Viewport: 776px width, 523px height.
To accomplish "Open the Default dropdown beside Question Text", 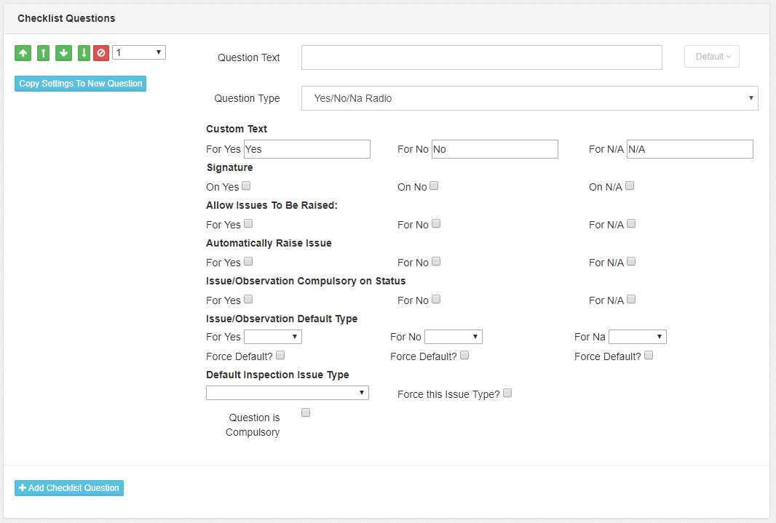I will (711, 57).
